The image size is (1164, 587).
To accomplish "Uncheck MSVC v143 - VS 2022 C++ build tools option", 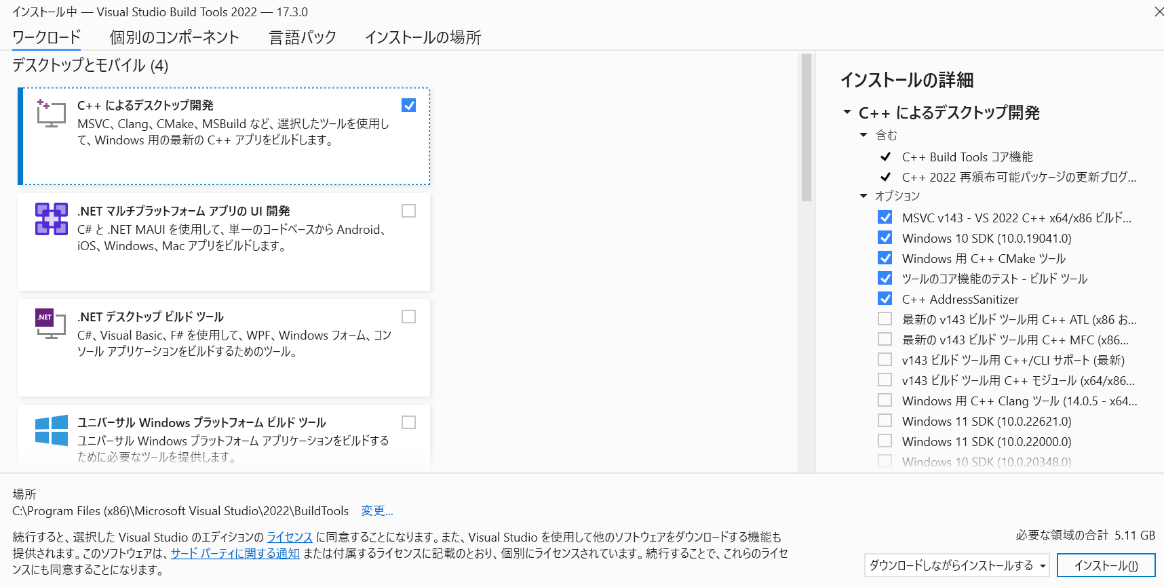I will [x=885, y=217].
